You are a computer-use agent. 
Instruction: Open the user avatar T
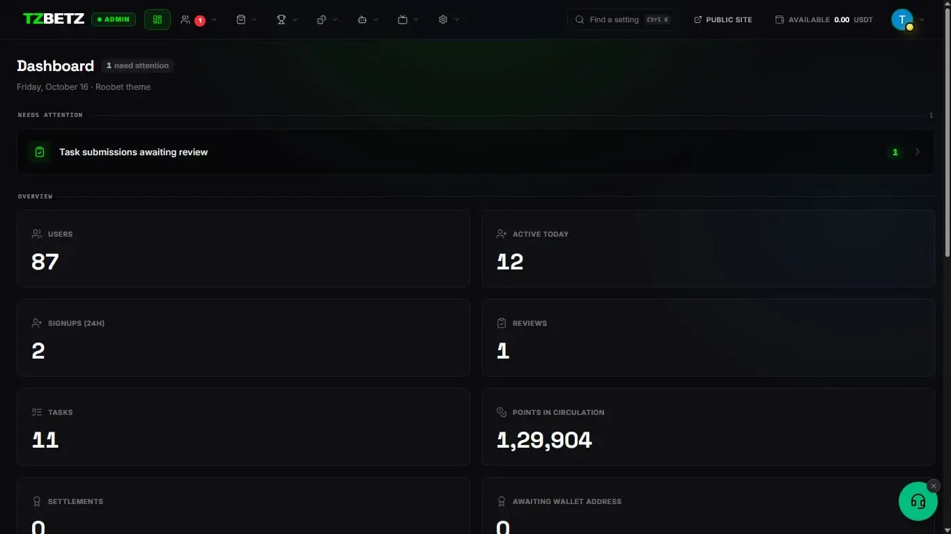[902, 19]
